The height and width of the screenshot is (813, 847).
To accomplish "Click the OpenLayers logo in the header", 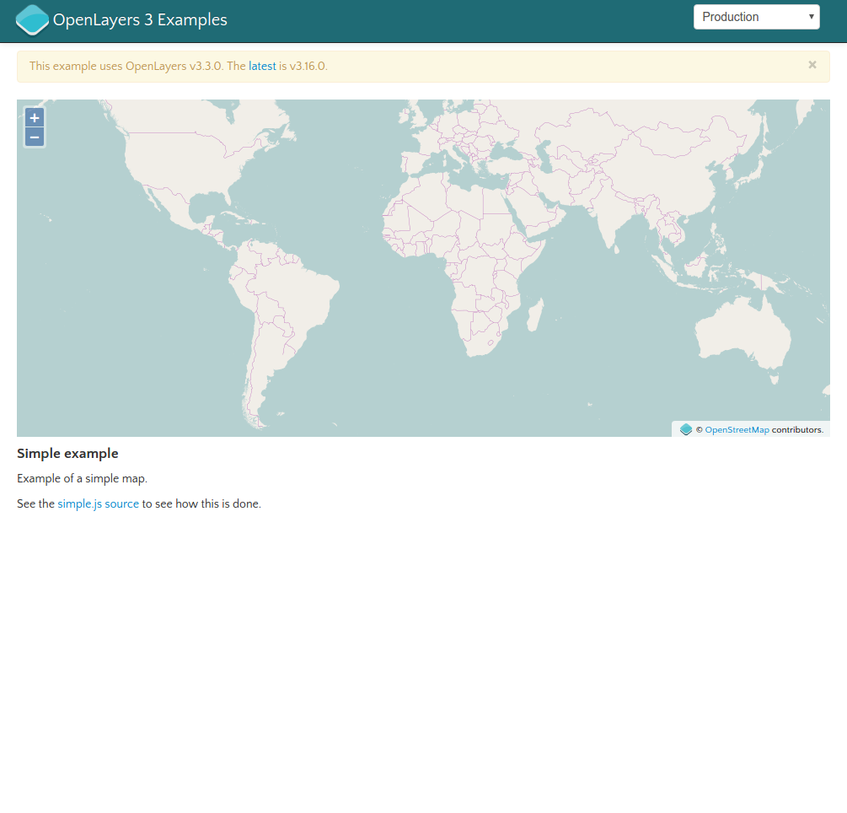I will point(32,20).
